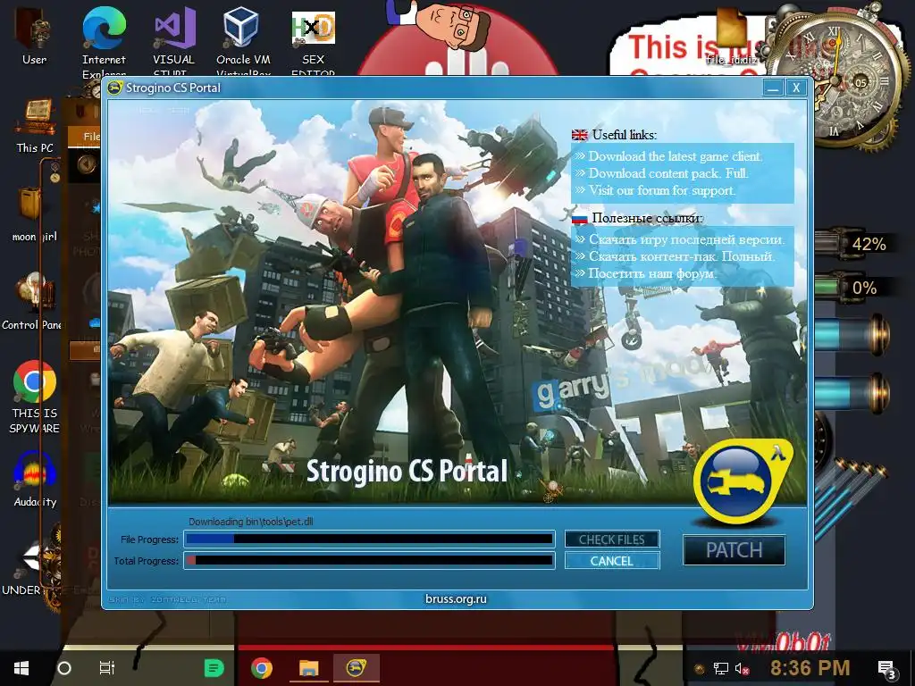Open File Explorer from the taskbar
The width and height of the screenshot is (915, 686).
coord(308,668)
